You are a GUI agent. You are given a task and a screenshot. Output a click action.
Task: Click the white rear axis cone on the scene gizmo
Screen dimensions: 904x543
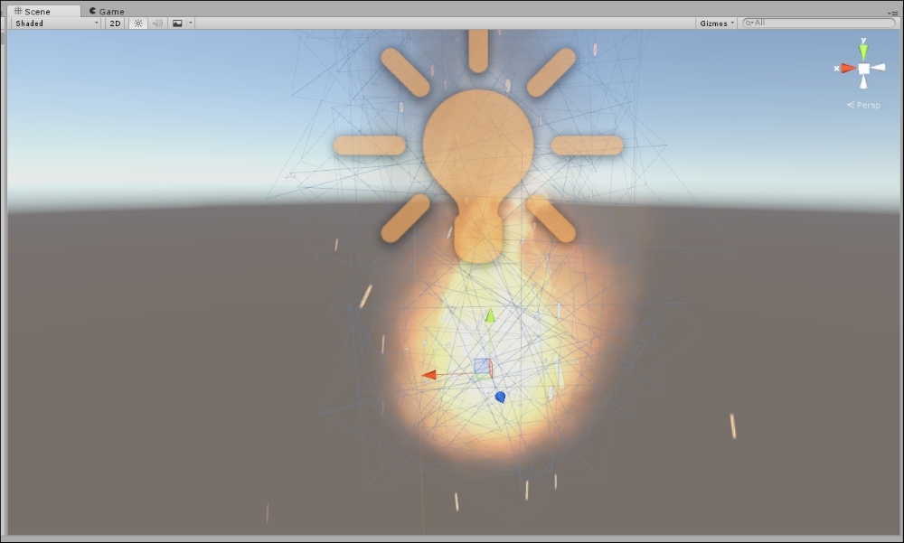878,67
